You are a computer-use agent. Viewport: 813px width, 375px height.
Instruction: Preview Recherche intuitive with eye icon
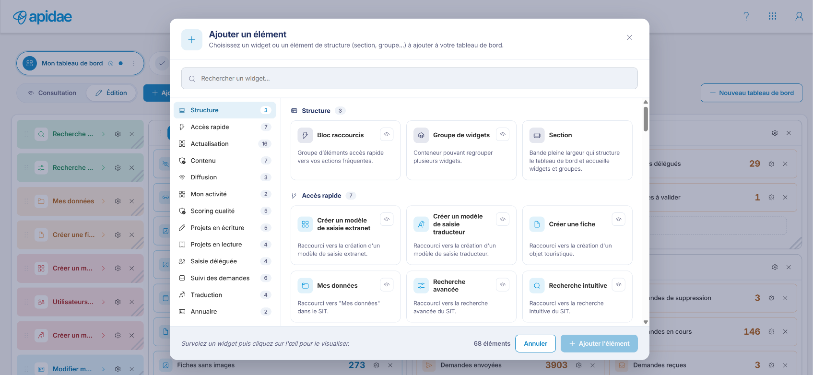(x=619, y=284)
